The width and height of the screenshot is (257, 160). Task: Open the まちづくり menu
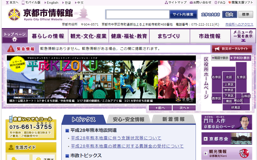[170, 36]
